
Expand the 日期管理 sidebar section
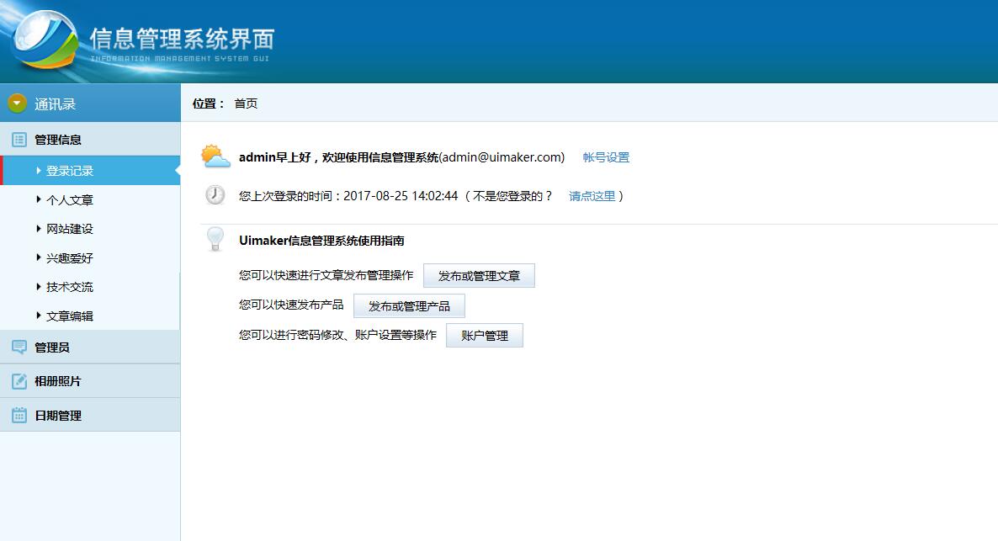click(58, 416)
